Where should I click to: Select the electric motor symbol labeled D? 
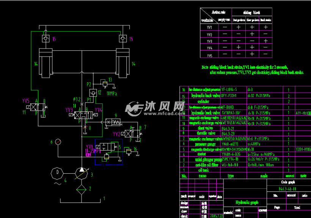57,173
